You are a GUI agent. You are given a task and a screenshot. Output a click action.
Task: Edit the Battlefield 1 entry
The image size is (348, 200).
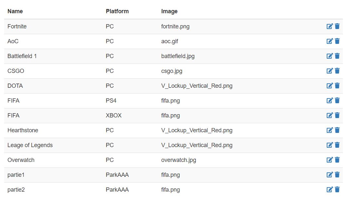[330, 56]
